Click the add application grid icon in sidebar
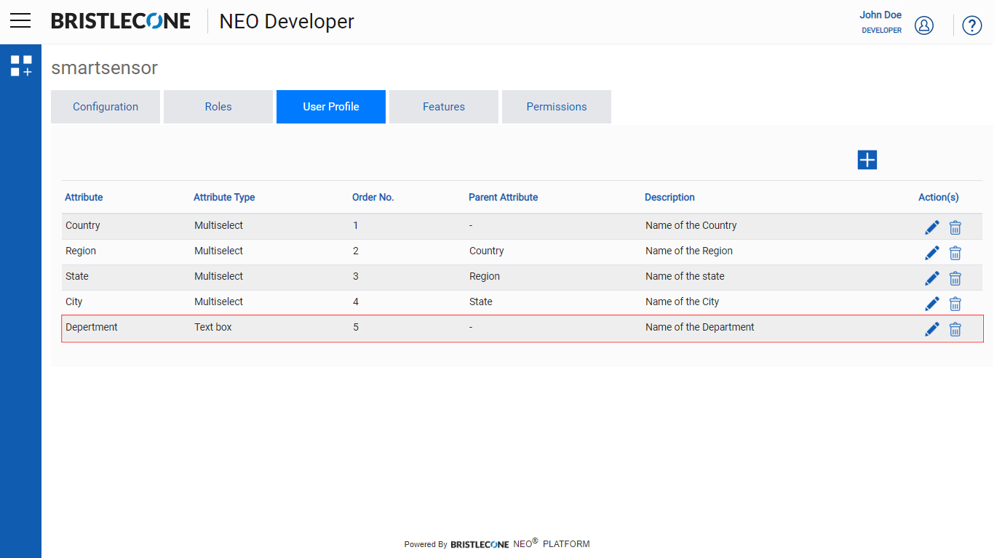The width and height of the screenshot is (994, 558). pyautogui.click(x=21, y=65)
